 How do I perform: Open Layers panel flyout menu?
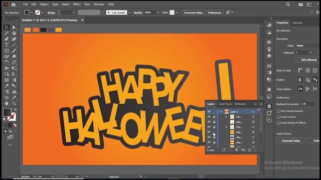(261, 104)
